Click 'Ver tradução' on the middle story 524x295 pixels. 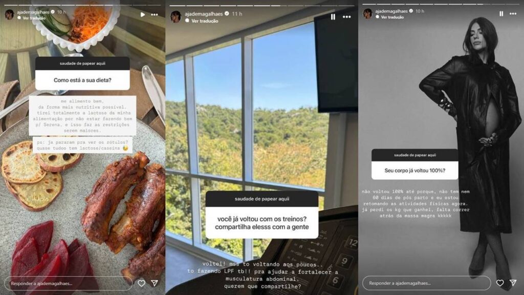click(205, 20)
